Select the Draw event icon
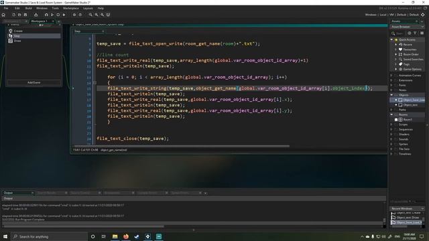 [11, 41]
